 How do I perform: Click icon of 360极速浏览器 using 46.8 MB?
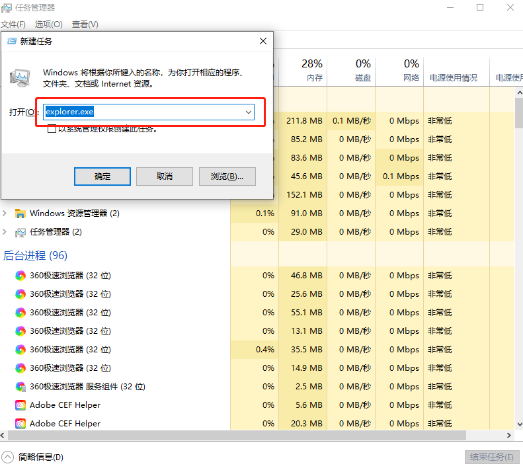coord(20,276)
